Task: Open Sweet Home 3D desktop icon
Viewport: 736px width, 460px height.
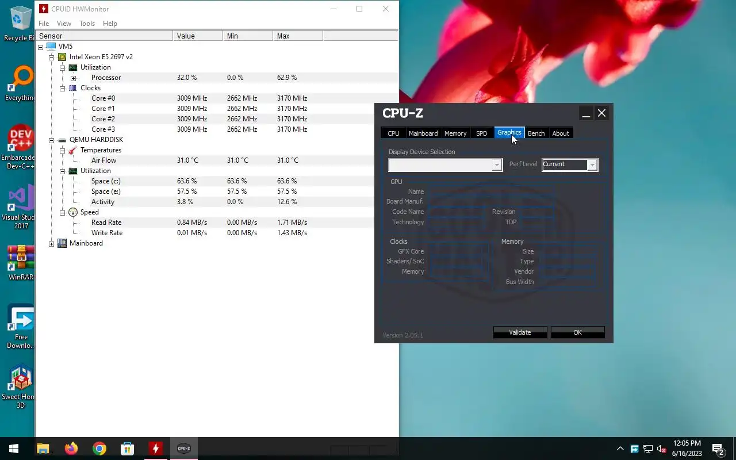Action: (20, 386)
